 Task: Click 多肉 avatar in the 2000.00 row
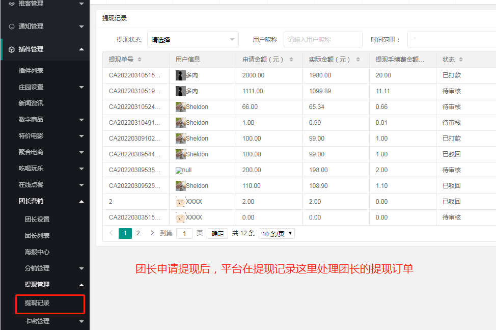tap(181, 75)
